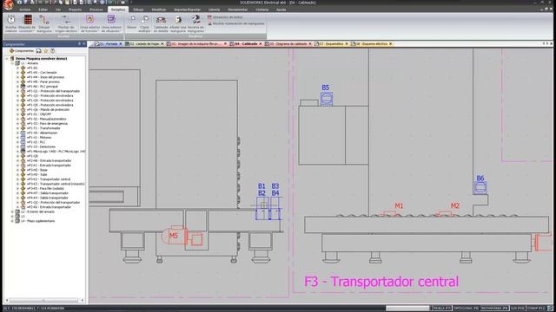The height and width of the screenshot is (312, 556).
Task: Open the Editar ribbon tab
Action: (x=43, y=10)
